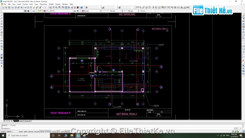Select the Multiline Text tool
Image resolution: width=245 pixels, height=138 pixels.
pos(2,66)
